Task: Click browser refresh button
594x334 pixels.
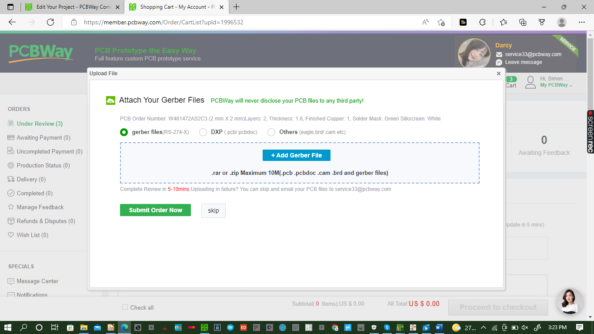Action: 50,22
